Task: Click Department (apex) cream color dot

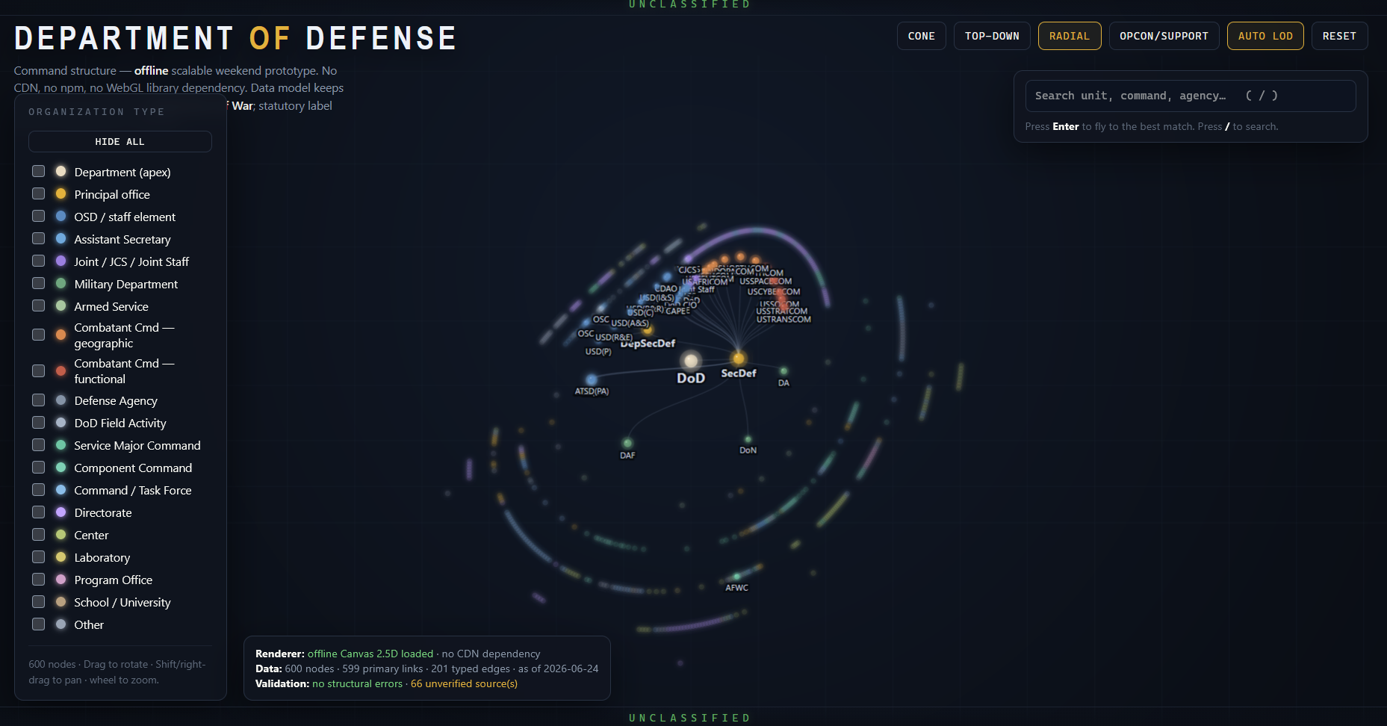Action: [61, 171]
